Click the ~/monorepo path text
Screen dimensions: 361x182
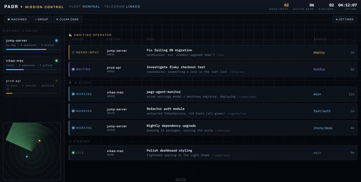tap(222, 130)
